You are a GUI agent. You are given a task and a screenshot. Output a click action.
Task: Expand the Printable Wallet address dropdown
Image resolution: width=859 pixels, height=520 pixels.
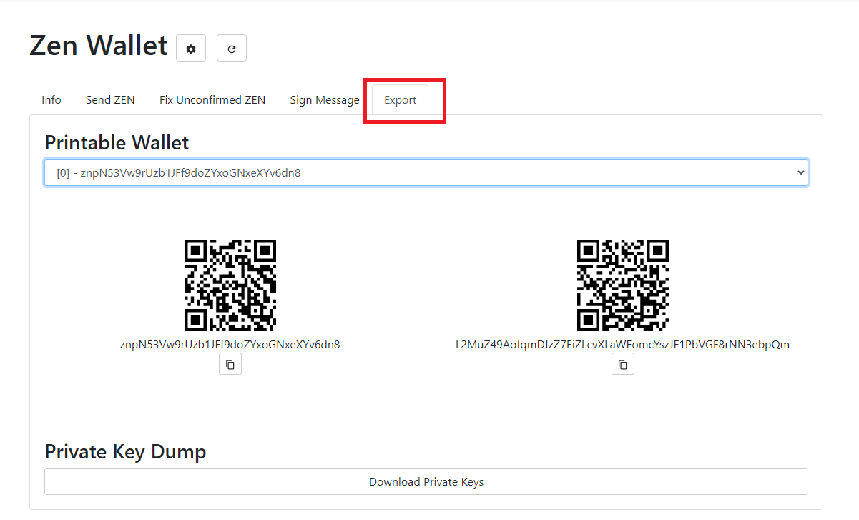[426, 172]
